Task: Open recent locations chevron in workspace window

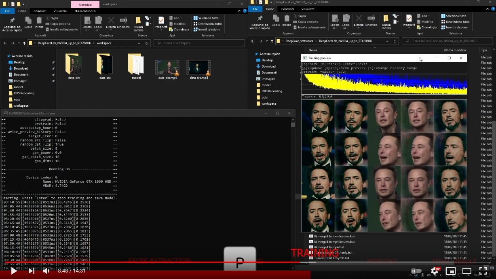Action: [19, 43]
